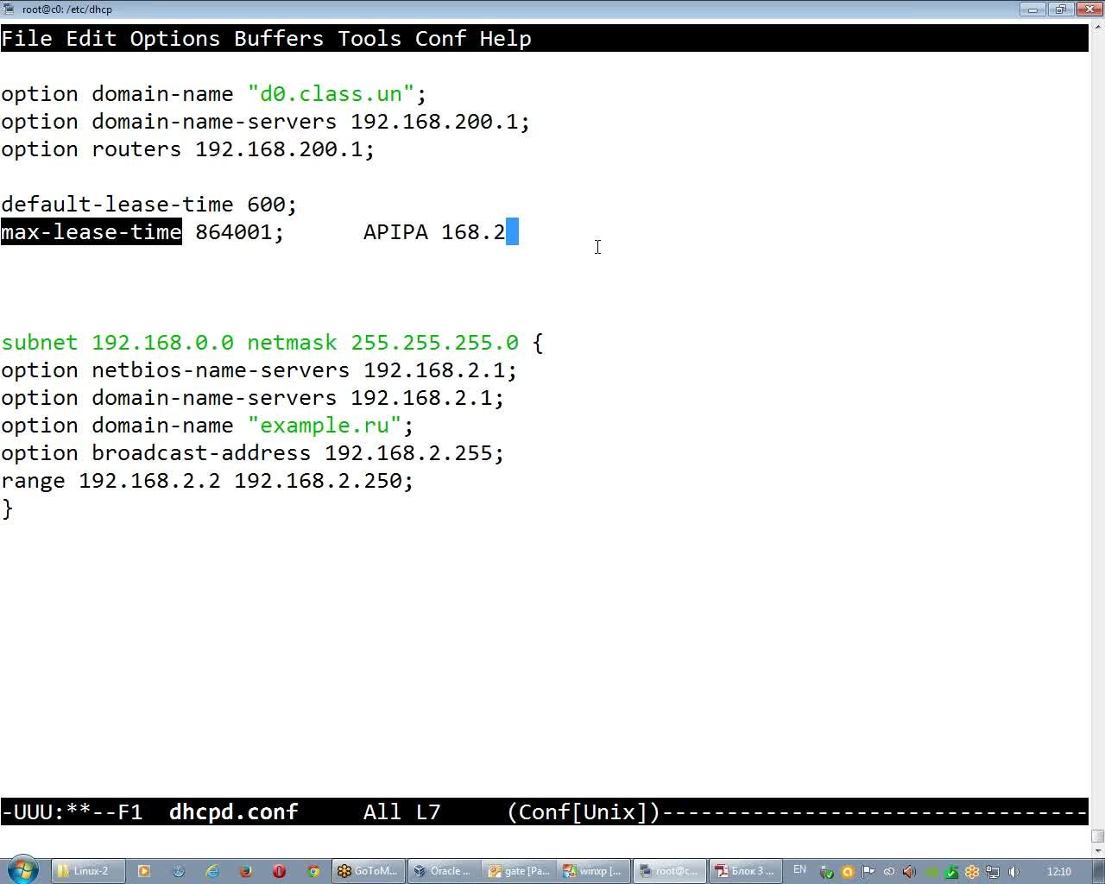
Task: Click the dhcpd.conf buffer name in mode line
Action: coord(233,812)
